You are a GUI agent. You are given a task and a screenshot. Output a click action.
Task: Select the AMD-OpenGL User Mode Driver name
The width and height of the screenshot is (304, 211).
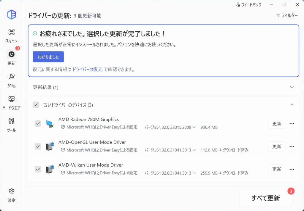(92, 142)
